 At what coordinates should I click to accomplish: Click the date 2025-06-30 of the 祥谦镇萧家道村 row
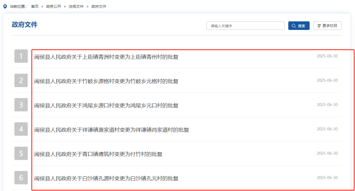tap(327, 129)
